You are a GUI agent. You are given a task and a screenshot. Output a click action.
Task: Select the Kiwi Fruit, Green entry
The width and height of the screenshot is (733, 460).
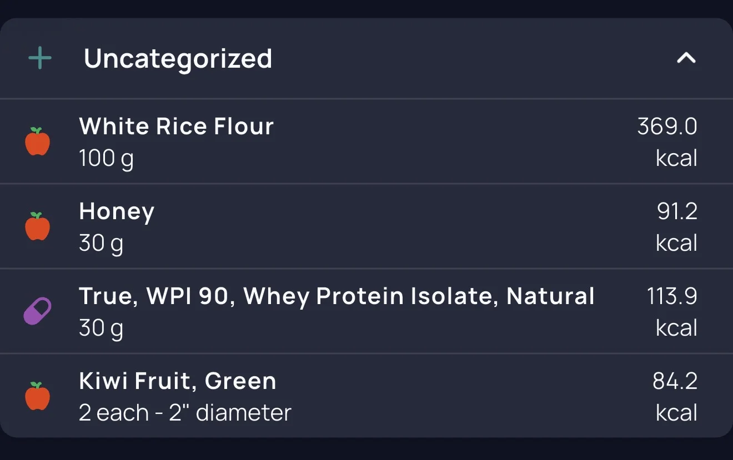click(366, 396)
